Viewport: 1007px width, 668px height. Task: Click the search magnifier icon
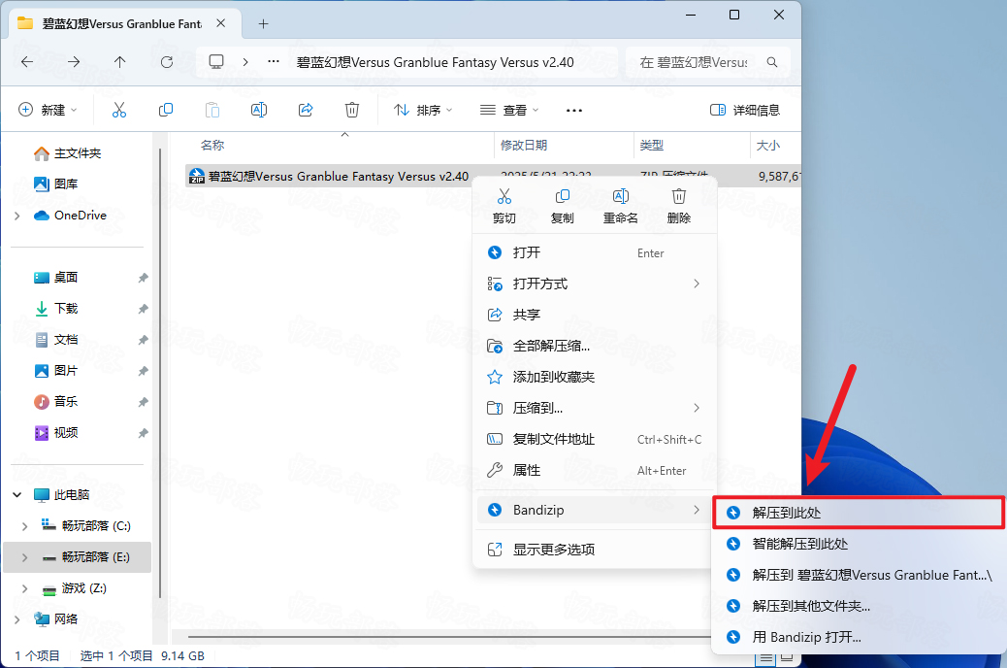(x=772, y=62)
